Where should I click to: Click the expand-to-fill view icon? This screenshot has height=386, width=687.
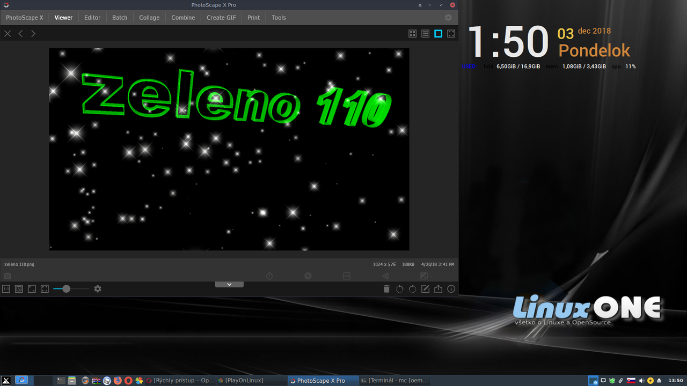pyautogui.click(x=32, y=288)
